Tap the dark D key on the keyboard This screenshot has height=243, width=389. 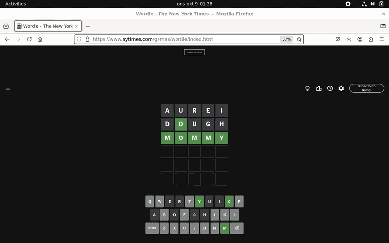pyautogui.click(x=175, y=215)
